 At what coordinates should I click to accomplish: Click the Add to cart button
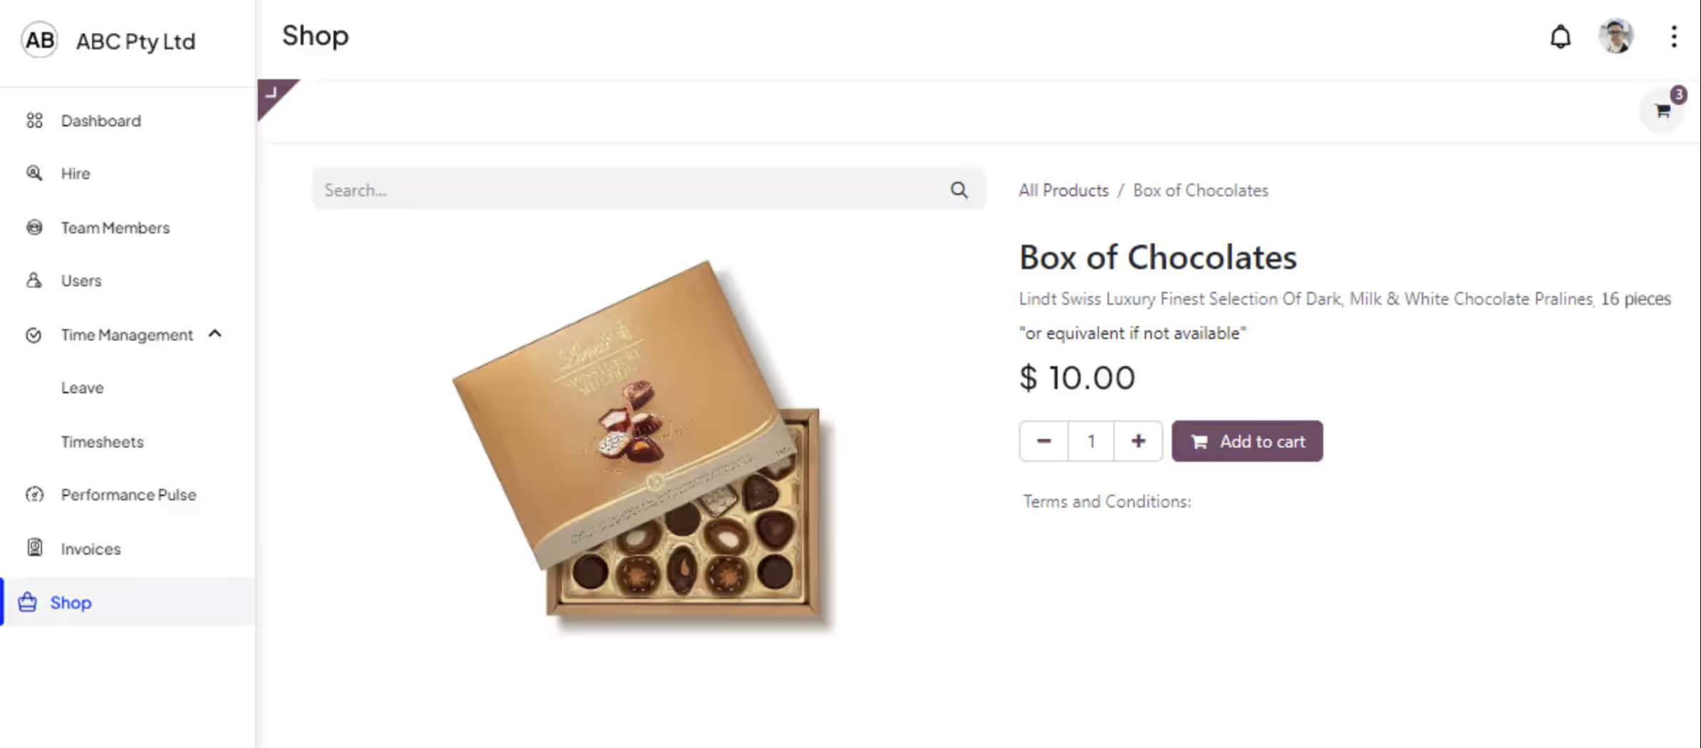click(x=1247, y=441)
